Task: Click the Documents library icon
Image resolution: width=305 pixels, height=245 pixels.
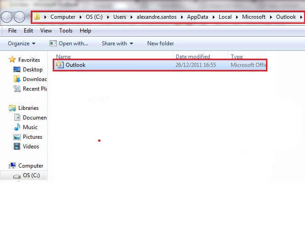Action: click(17, 117)
